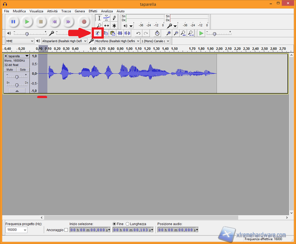The image size is (296, 244).
Task: Open the Genera menu
Action: (80, 11)
